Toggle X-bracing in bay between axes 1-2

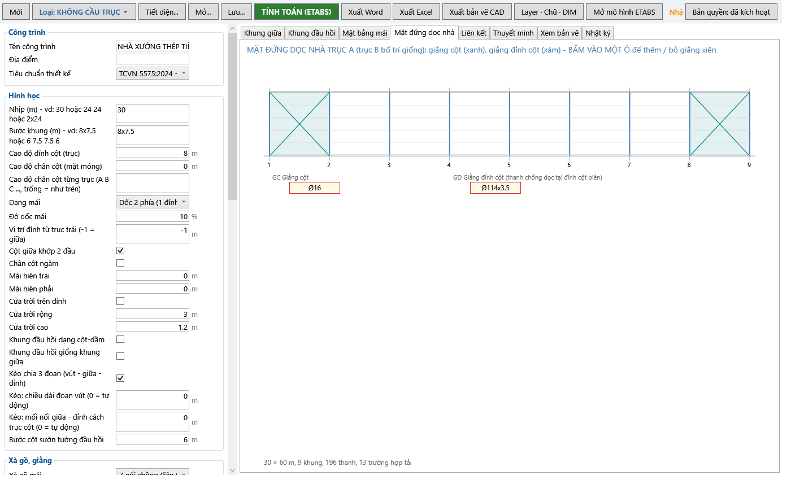click(x=299, y=124)
